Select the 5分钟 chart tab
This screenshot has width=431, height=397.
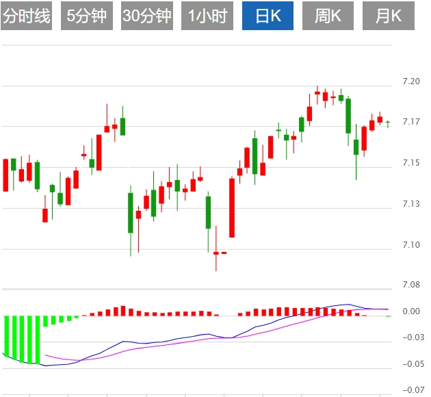click(x=87, y=16)
